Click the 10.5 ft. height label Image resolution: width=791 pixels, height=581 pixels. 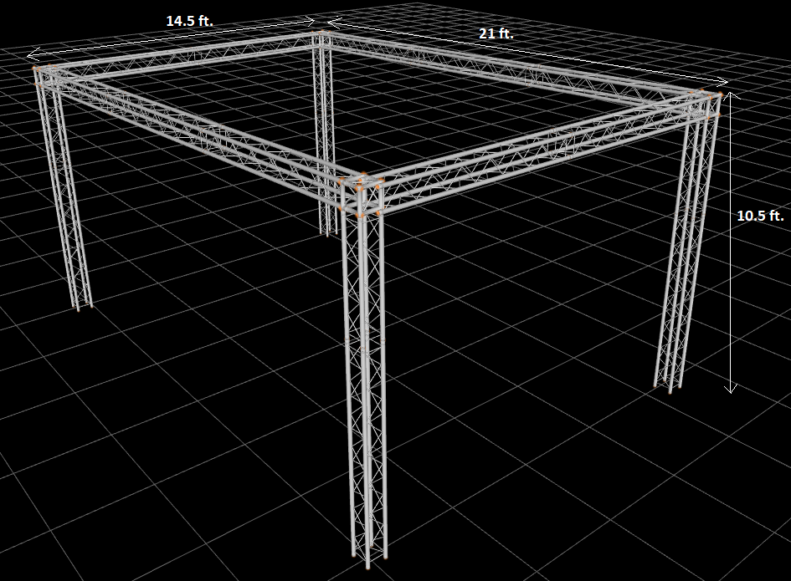click(760, 216)
